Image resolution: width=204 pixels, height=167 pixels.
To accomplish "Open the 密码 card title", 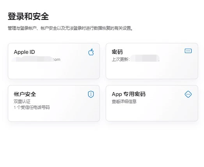I will 117,52.
